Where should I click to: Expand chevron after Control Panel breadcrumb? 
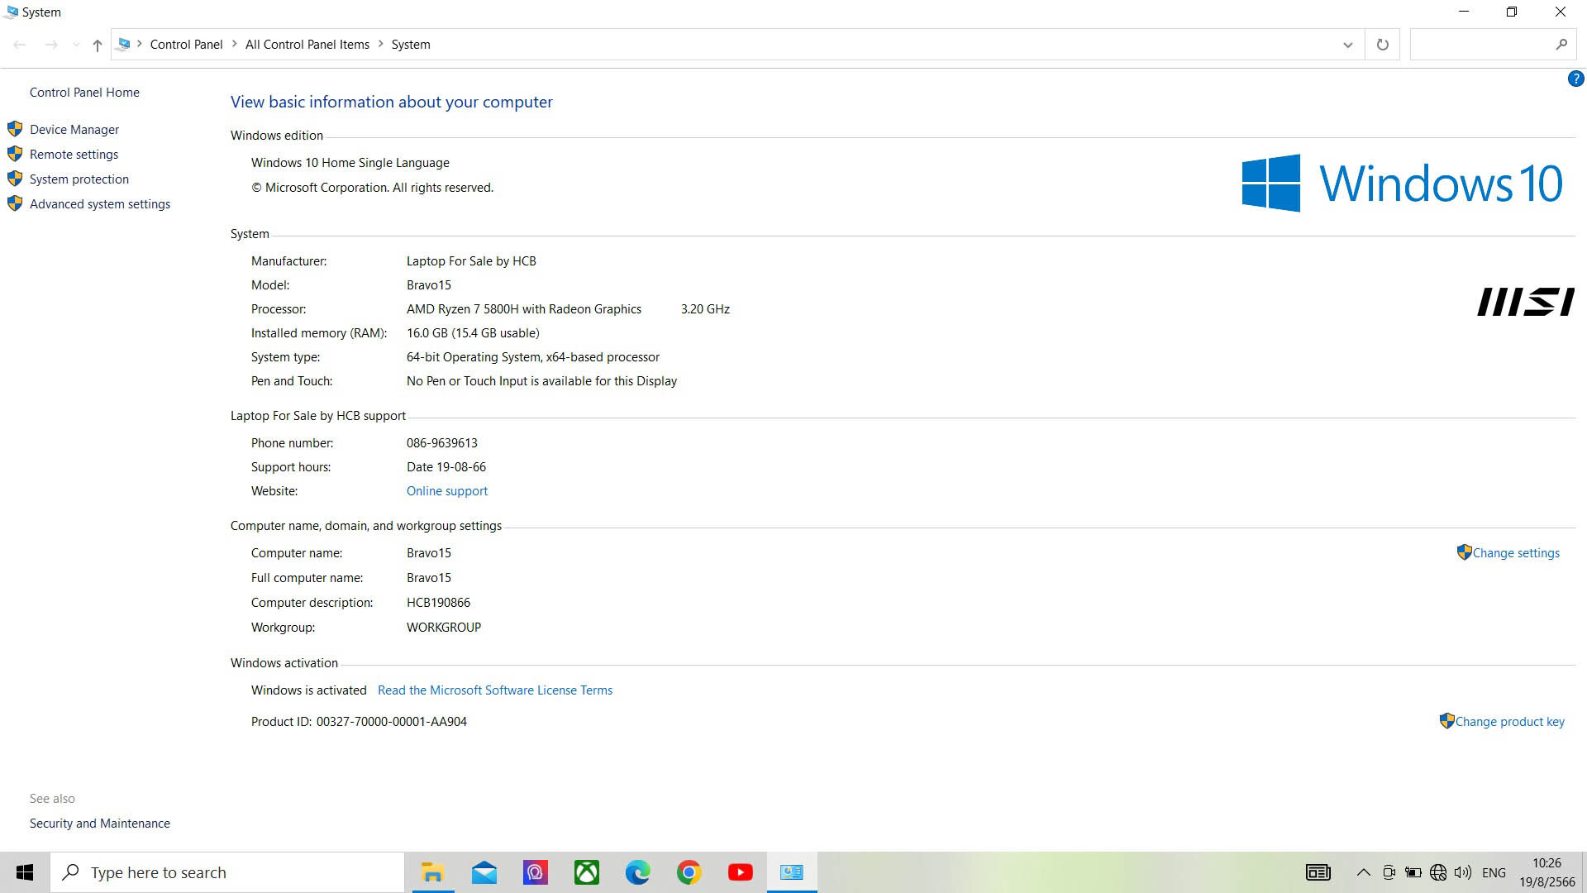coord(235,45)
